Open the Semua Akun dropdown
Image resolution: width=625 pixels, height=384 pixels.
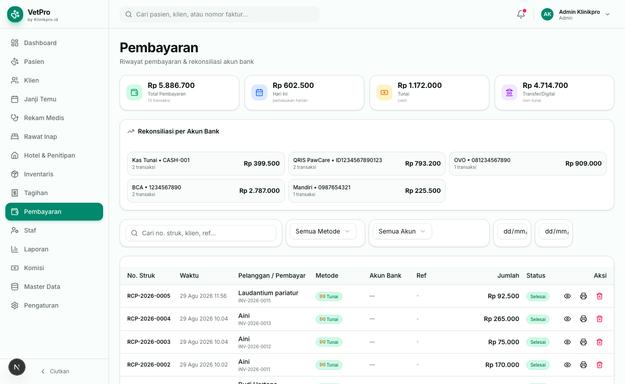pyautogui.click(x=402, y=231)
